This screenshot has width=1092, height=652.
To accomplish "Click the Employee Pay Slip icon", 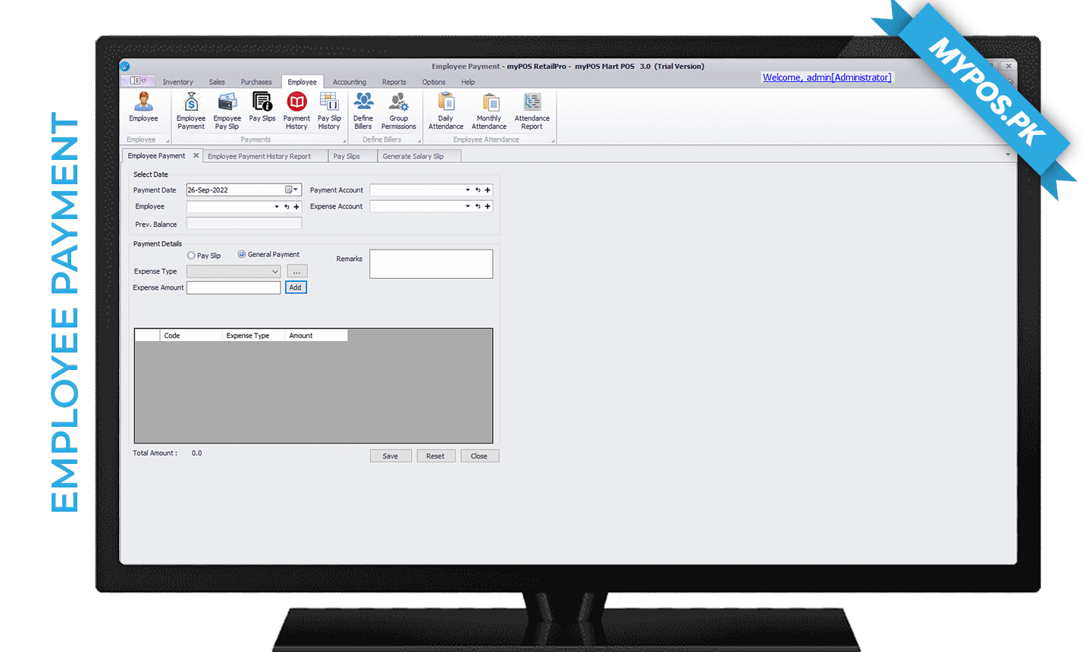I will point(227,111).
